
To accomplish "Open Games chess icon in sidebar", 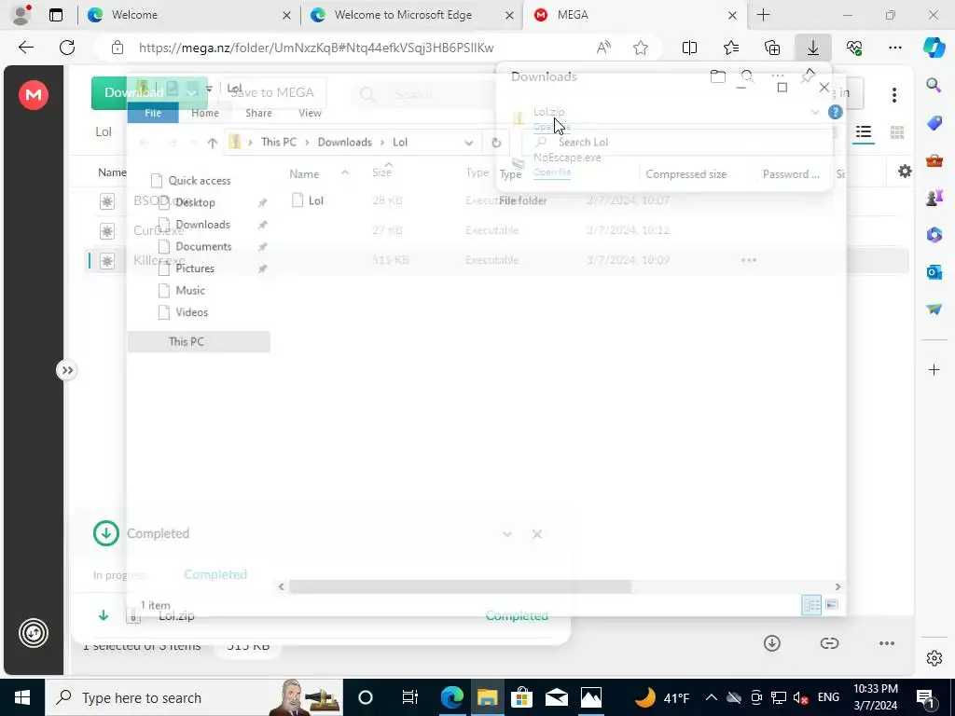I will point(934,198).
